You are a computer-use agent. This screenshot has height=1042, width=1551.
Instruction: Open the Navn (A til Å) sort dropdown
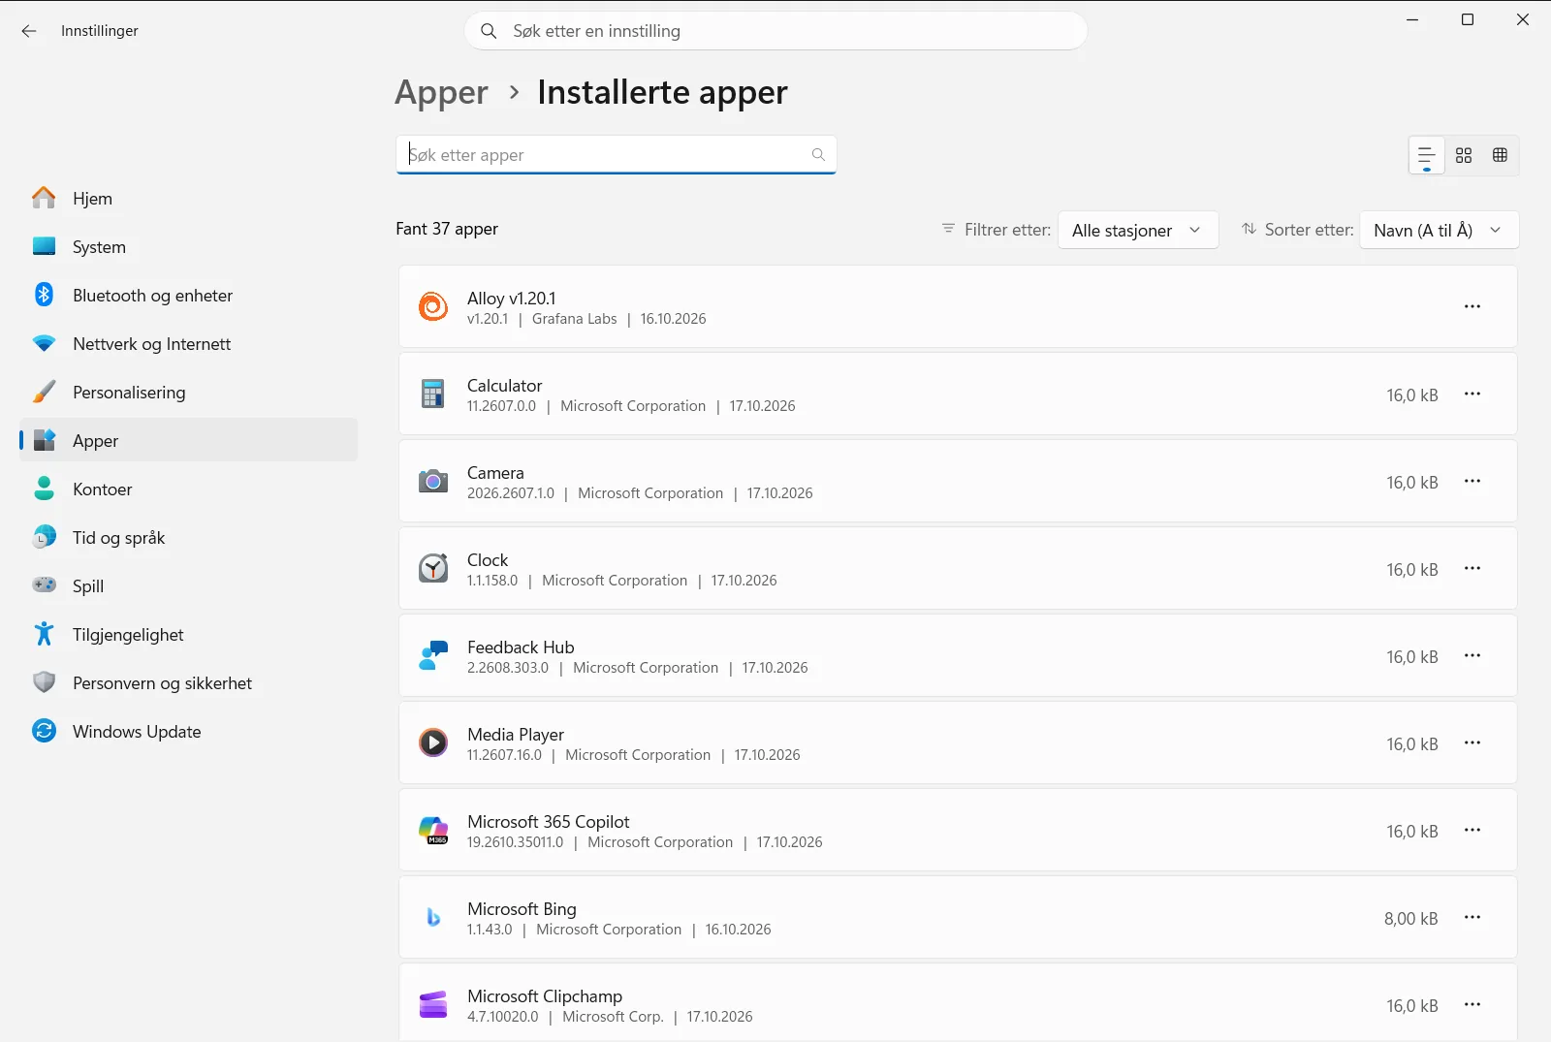[1440, 230]
